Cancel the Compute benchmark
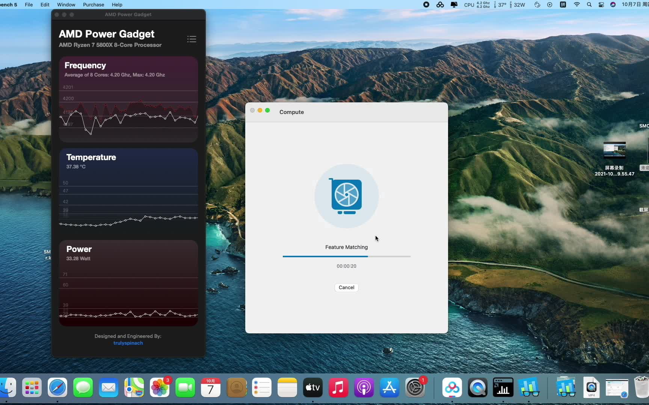The width and height of the screenshot is (649, 405). click(x=346, y=287)
